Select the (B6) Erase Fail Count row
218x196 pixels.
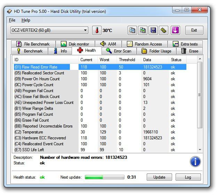click(100, 120)
